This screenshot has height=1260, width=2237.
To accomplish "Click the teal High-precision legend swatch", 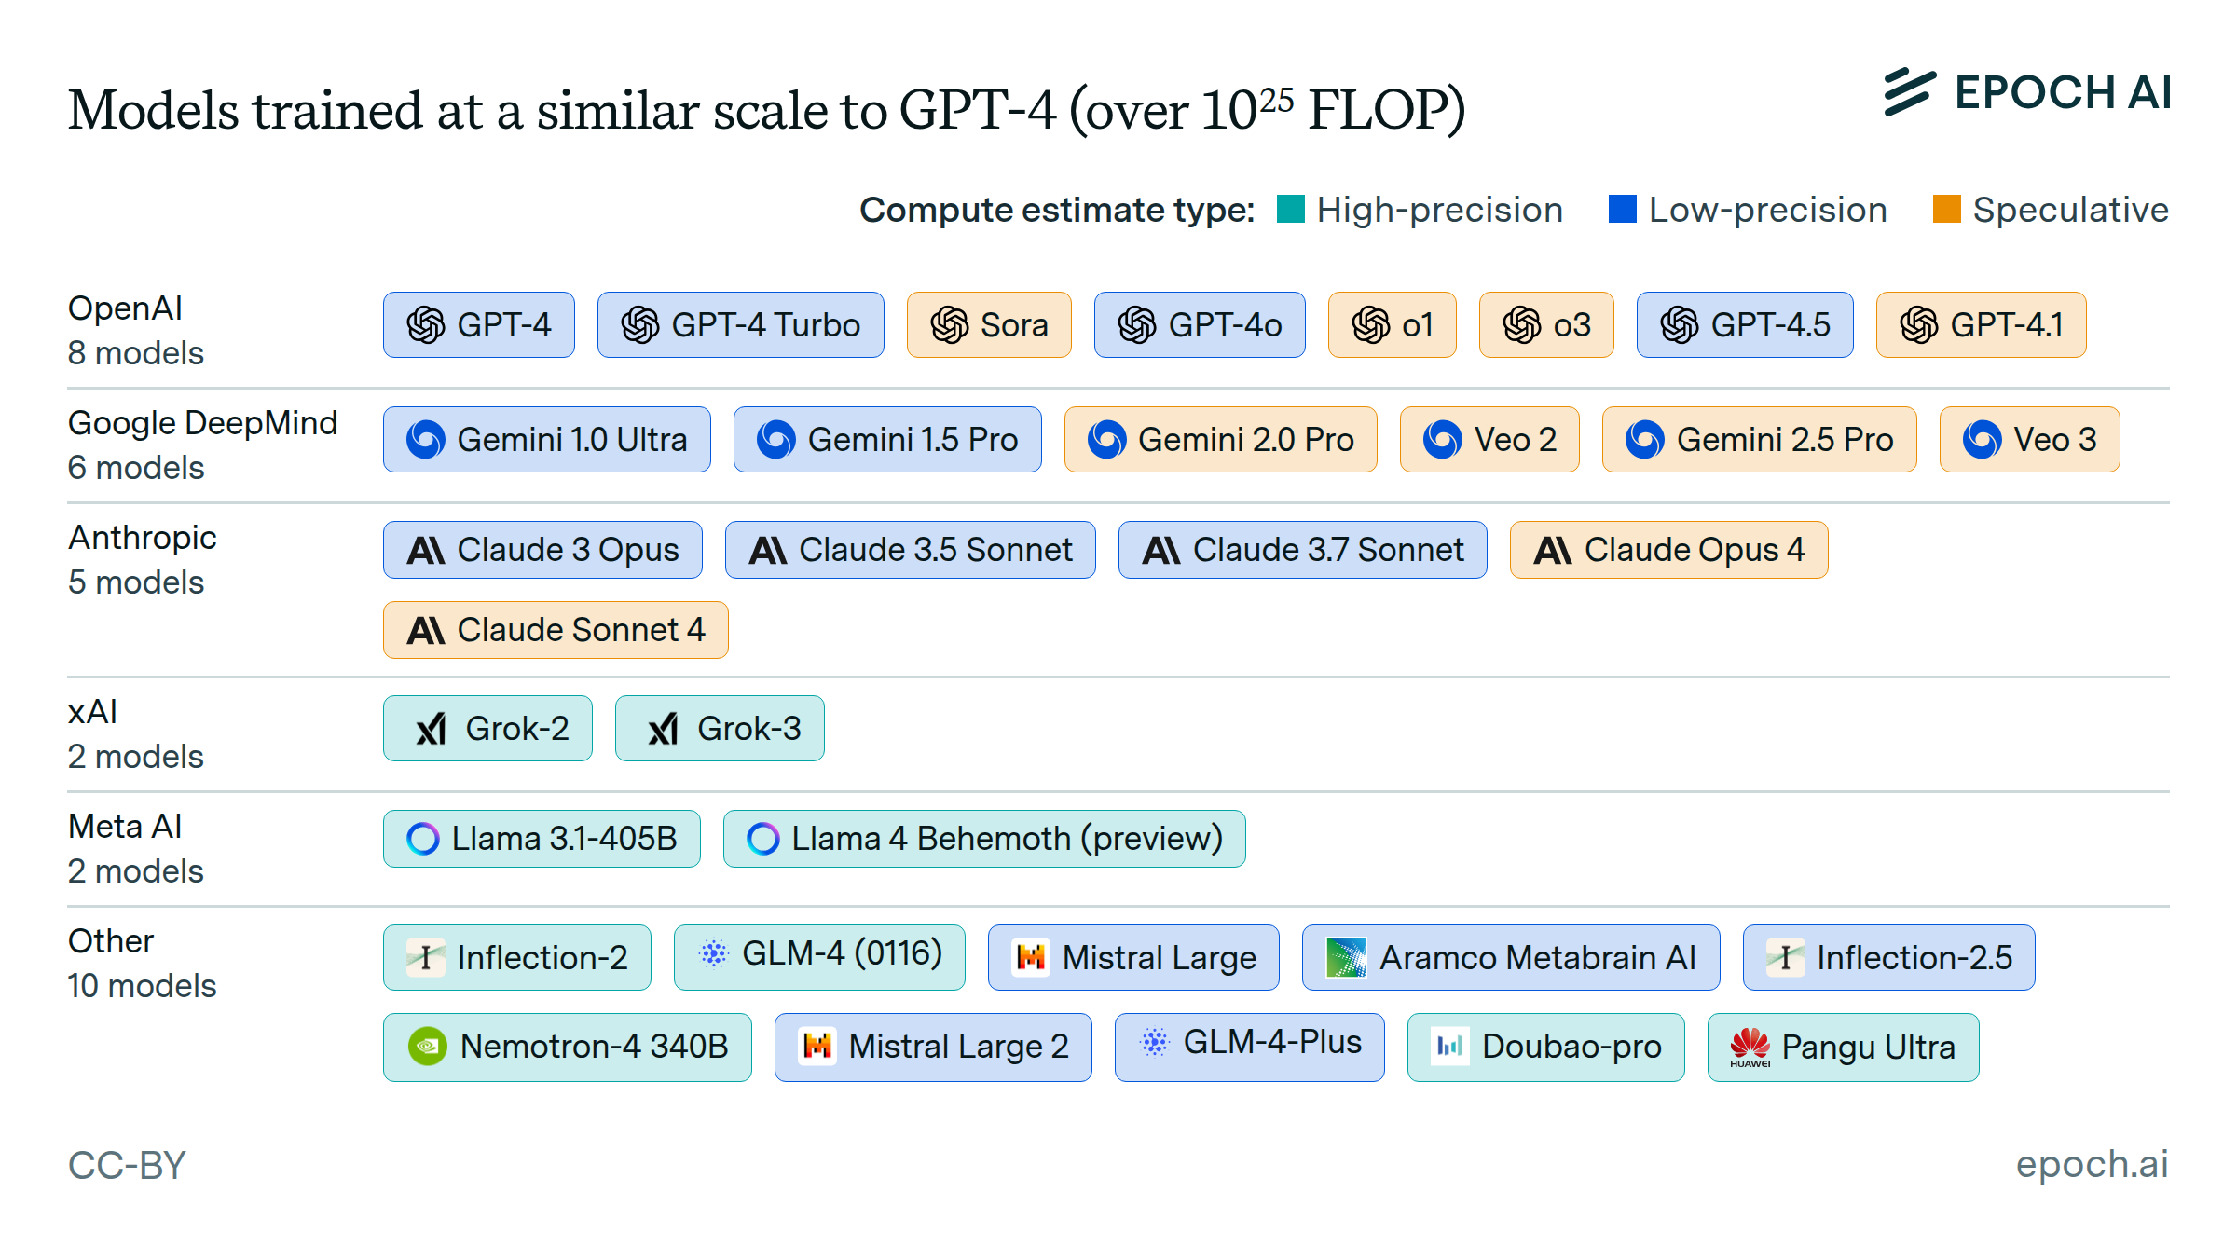I will [1290, 210].
